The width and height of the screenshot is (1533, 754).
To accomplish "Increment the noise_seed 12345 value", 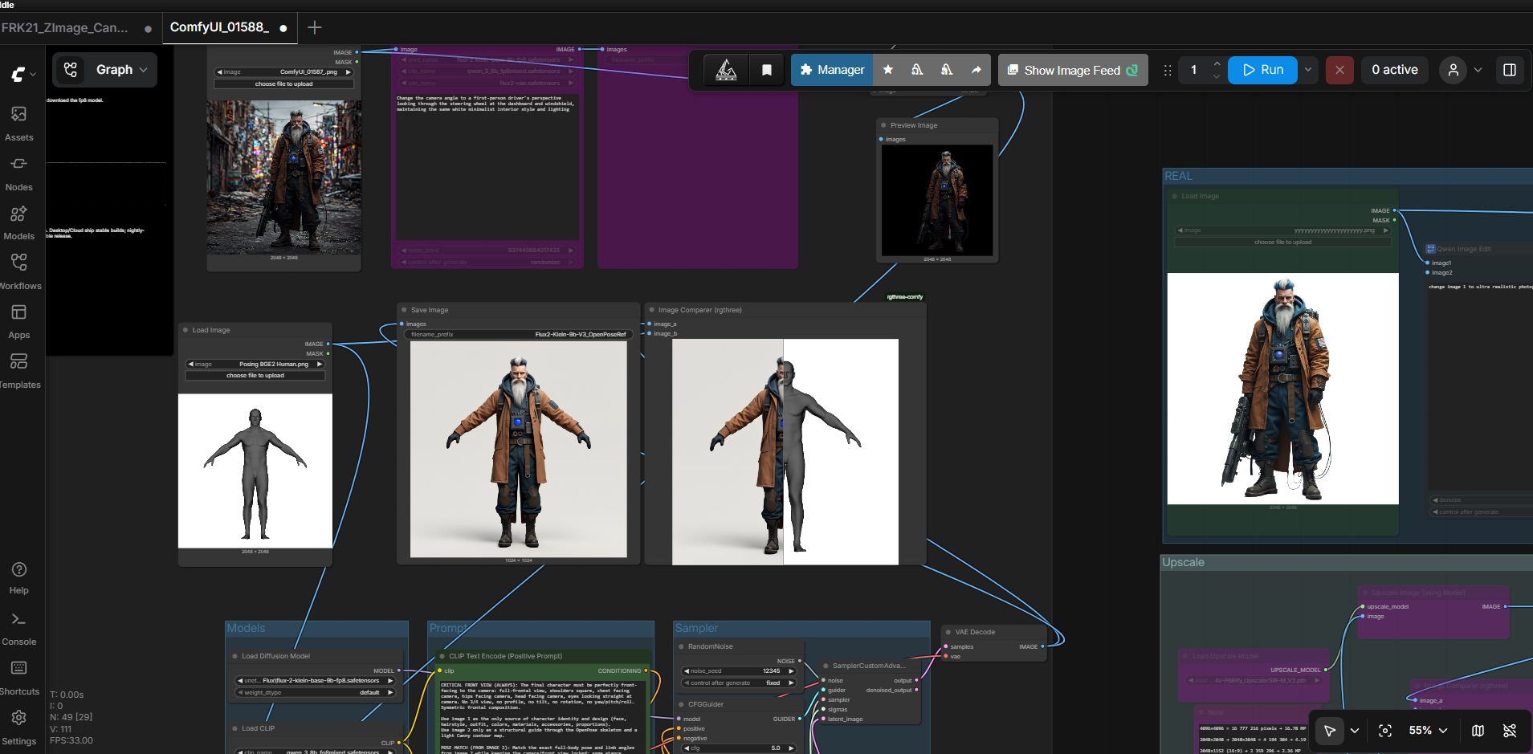I will (791, 670).
